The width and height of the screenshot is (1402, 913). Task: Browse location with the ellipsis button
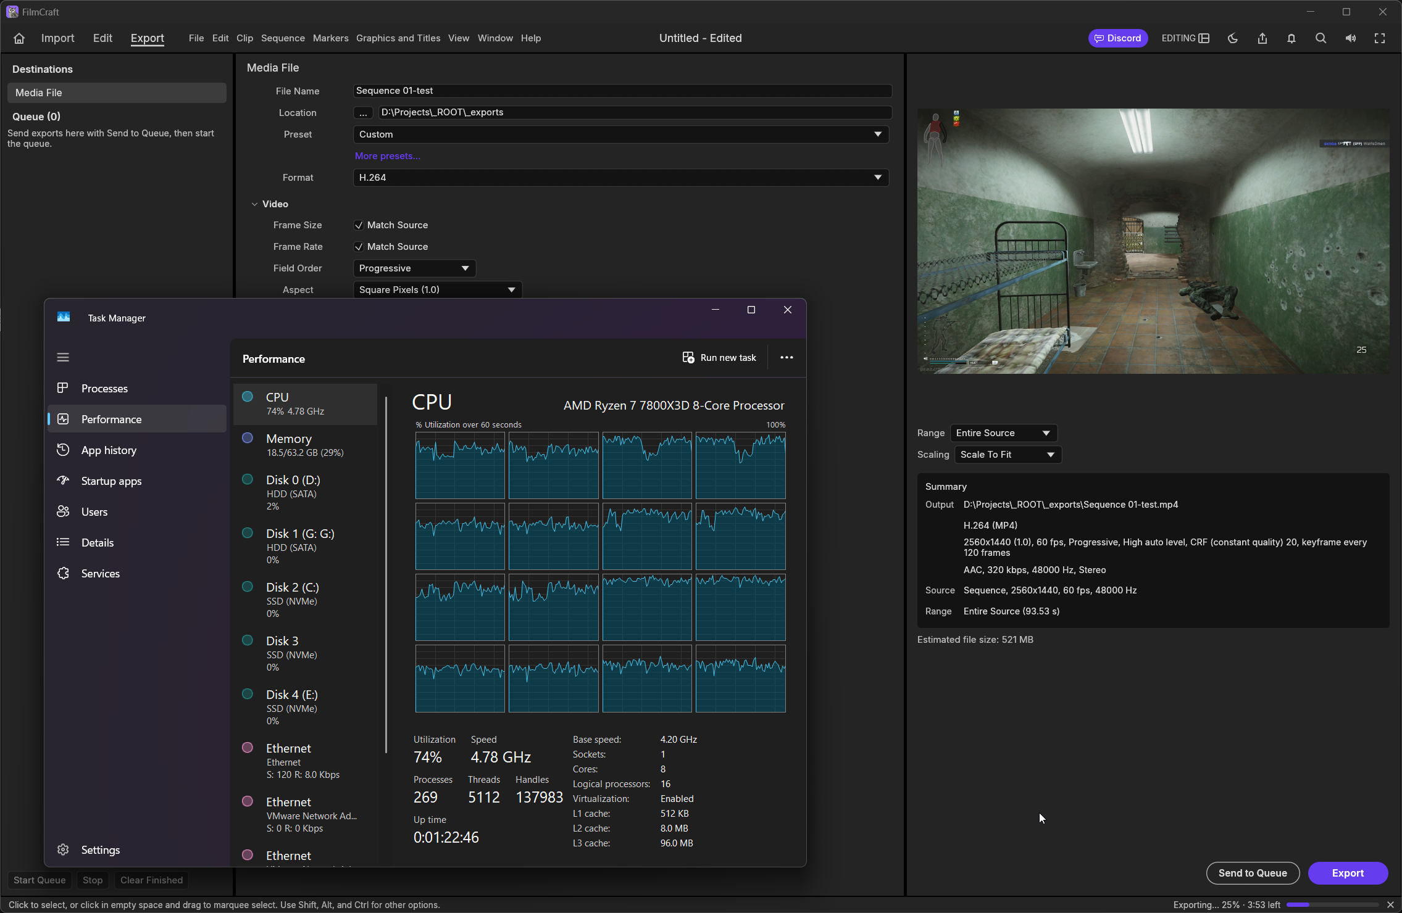pos(363,112)
